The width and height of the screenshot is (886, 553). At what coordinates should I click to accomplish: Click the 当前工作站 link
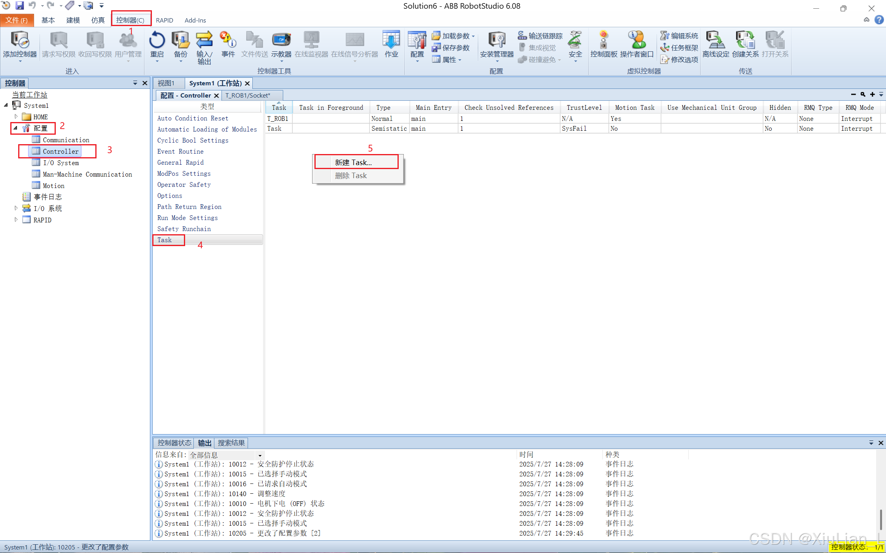click(30, 95)
